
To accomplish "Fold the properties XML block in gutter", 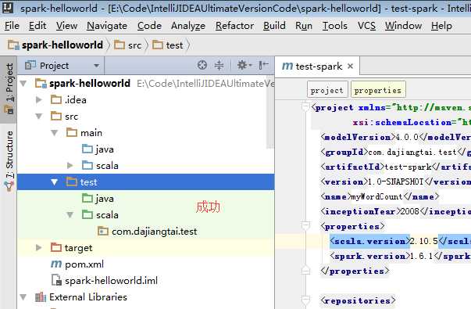I will tap(305, 225).
